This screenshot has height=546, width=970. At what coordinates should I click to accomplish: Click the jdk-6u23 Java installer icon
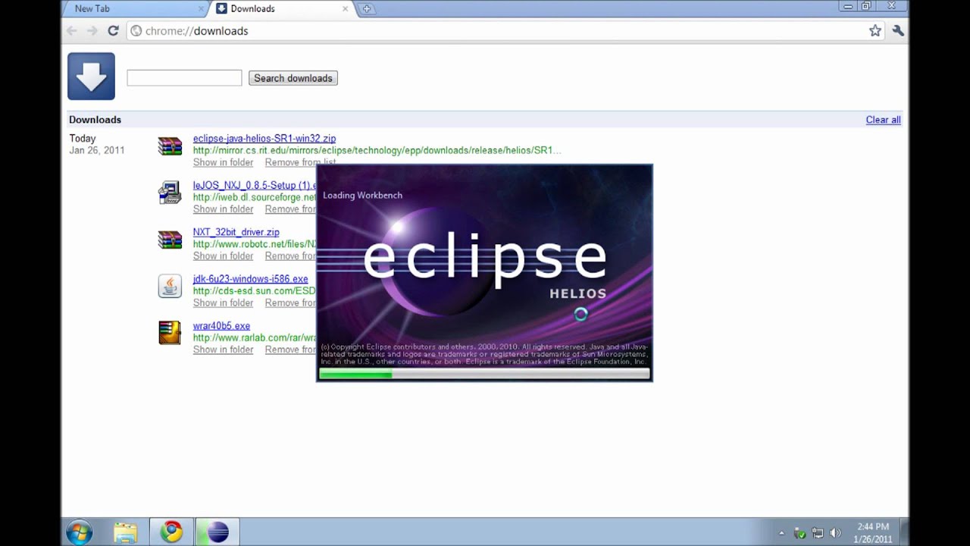[x=170, y=286]
